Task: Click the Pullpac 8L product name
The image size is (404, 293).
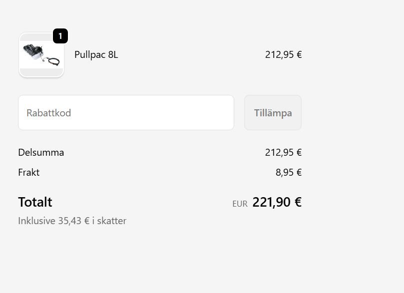Action: tap(96, 55)
